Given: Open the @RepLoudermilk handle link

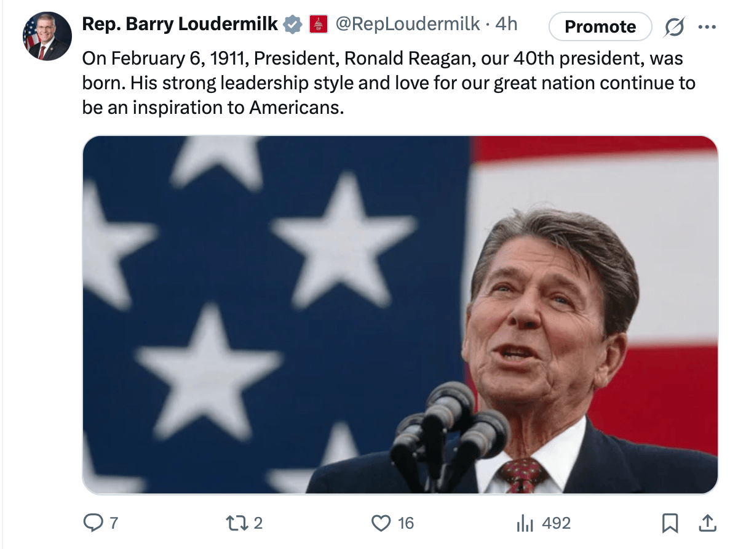Looking at the screenshot, I should 407,24.
